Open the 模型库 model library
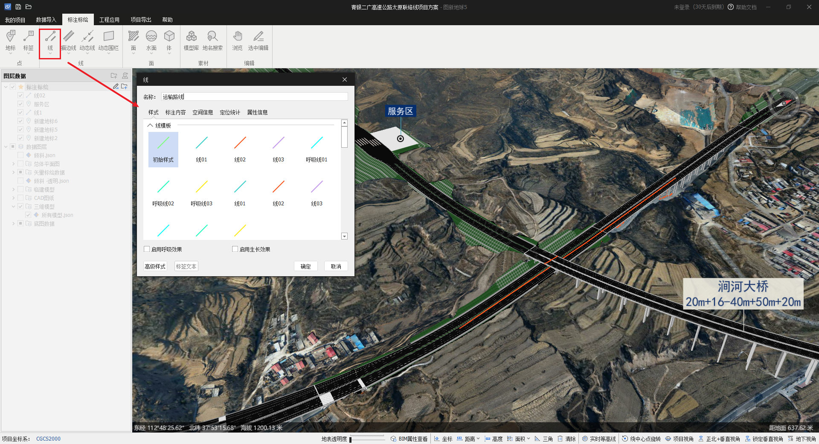 point(191,41)
